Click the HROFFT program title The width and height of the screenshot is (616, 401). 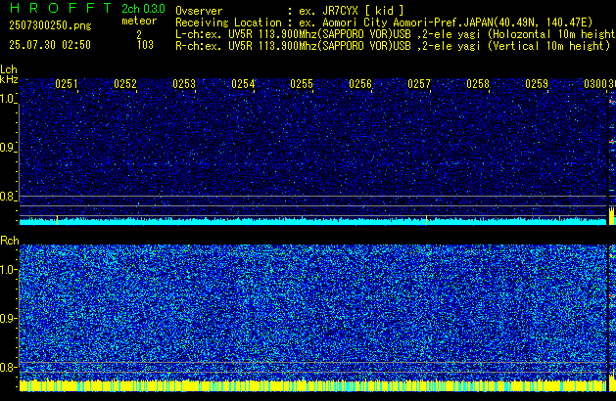[61, 8]
